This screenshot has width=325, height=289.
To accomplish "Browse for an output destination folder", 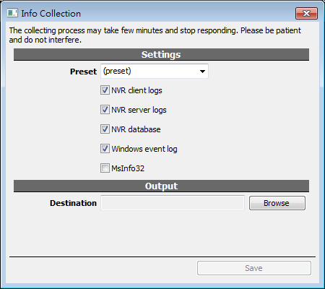I will (x=277, y=203).
